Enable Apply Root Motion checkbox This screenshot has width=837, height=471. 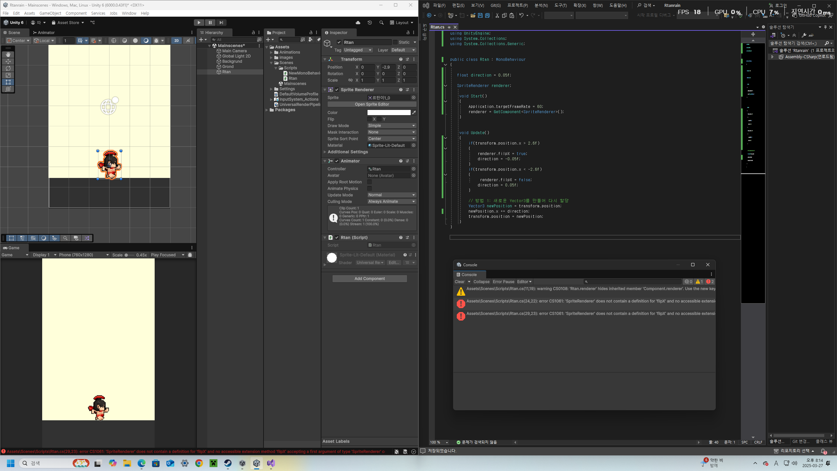pos(369,182)
